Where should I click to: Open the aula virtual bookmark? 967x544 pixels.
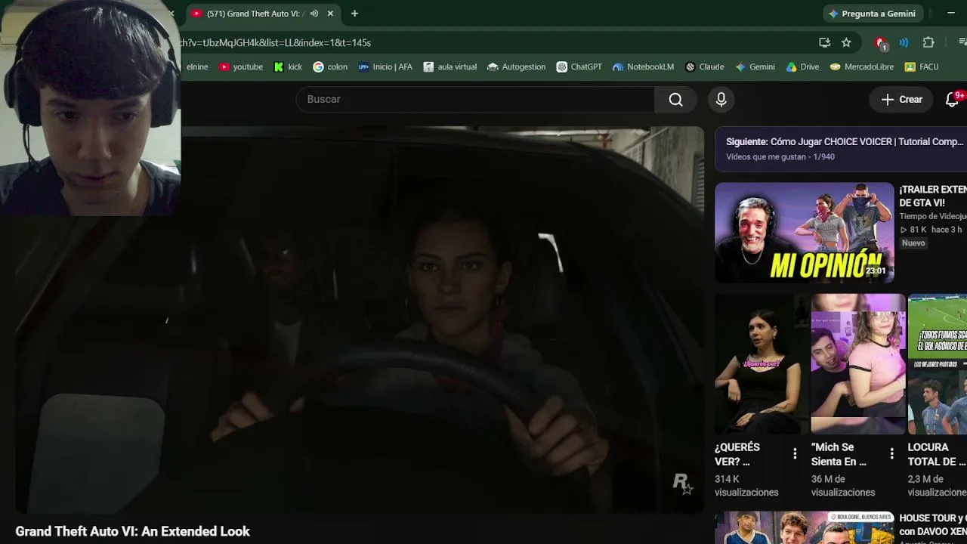click(x=450, y=66)
